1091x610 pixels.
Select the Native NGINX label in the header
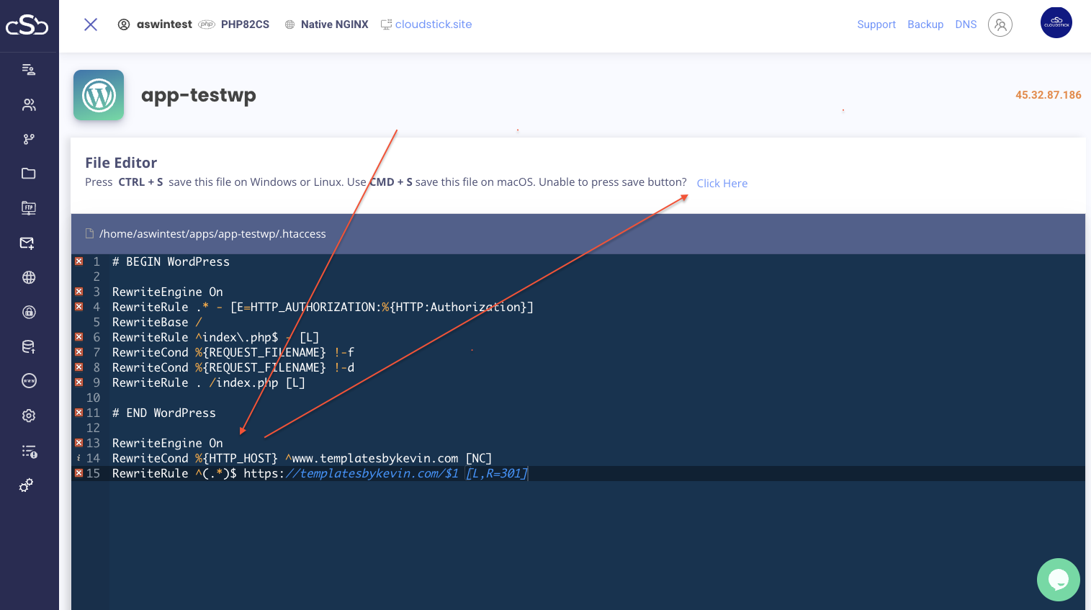click(x=335, y=24)
